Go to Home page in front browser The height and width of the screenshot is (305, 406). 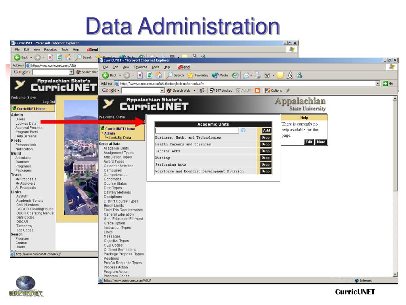tap(159, 75)
